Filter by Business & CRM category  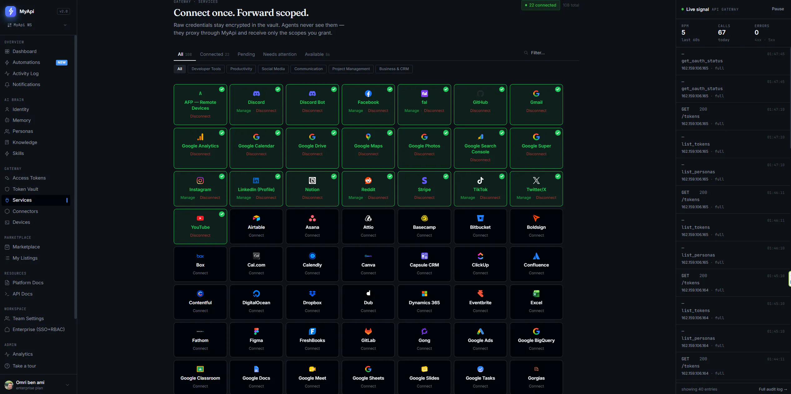(394, 69)
